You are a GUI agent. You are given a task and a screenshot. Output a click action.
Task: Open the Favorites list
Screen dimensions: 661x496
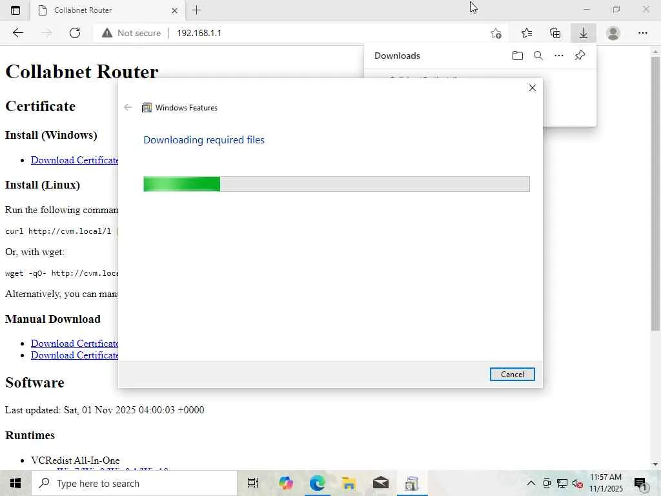[x=527, y=33]
